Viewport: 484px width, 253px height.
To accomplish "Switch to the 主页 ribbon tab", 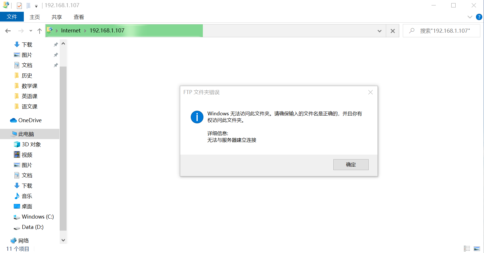I will pos(35,17).
